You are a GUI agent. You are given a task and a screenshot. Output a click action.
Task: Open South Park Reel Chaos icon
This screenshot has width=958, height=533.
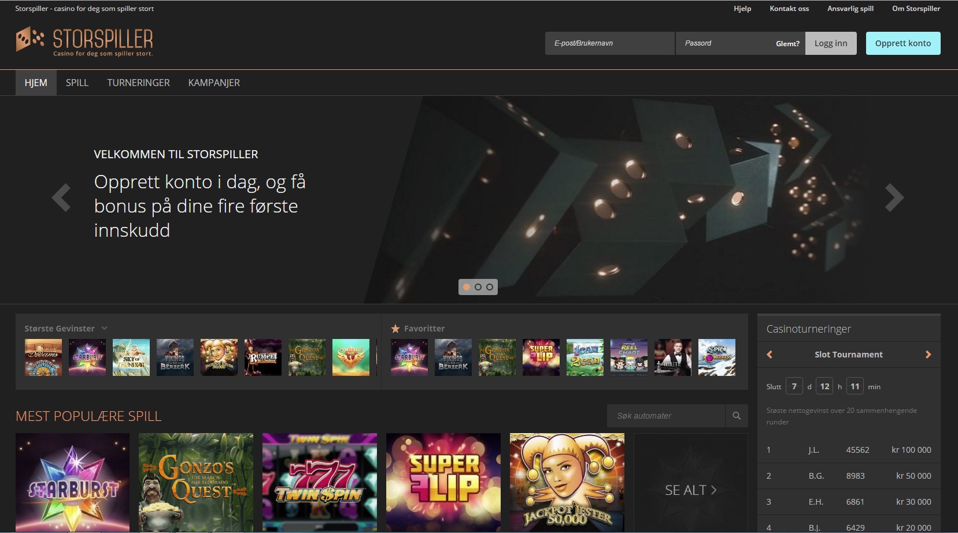tap(628, 357)
